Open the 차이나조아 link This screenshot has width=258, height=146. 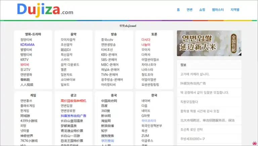[149, 65]
